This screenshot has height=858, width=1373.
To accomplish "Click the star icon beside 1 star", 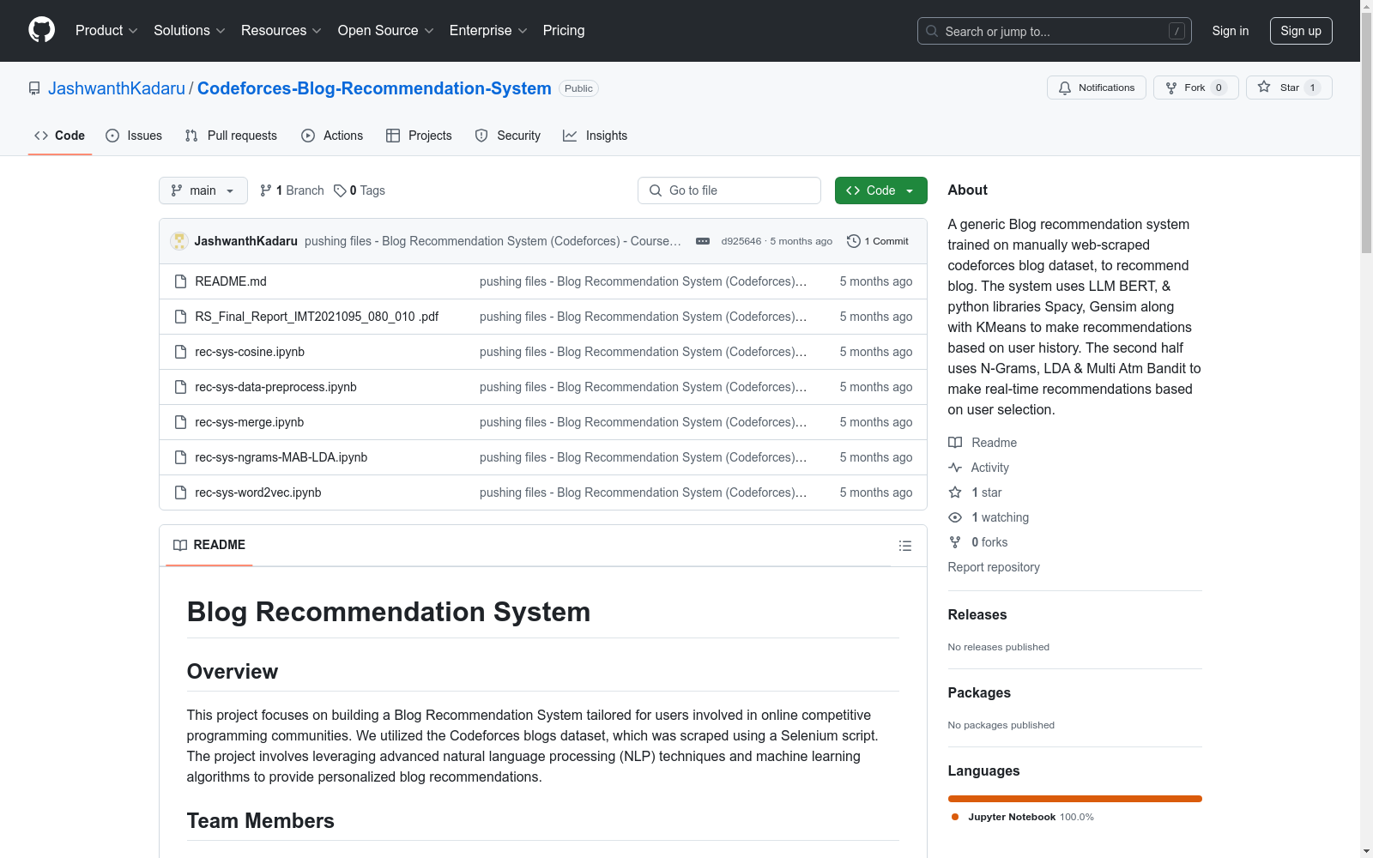I will point(955,492).
